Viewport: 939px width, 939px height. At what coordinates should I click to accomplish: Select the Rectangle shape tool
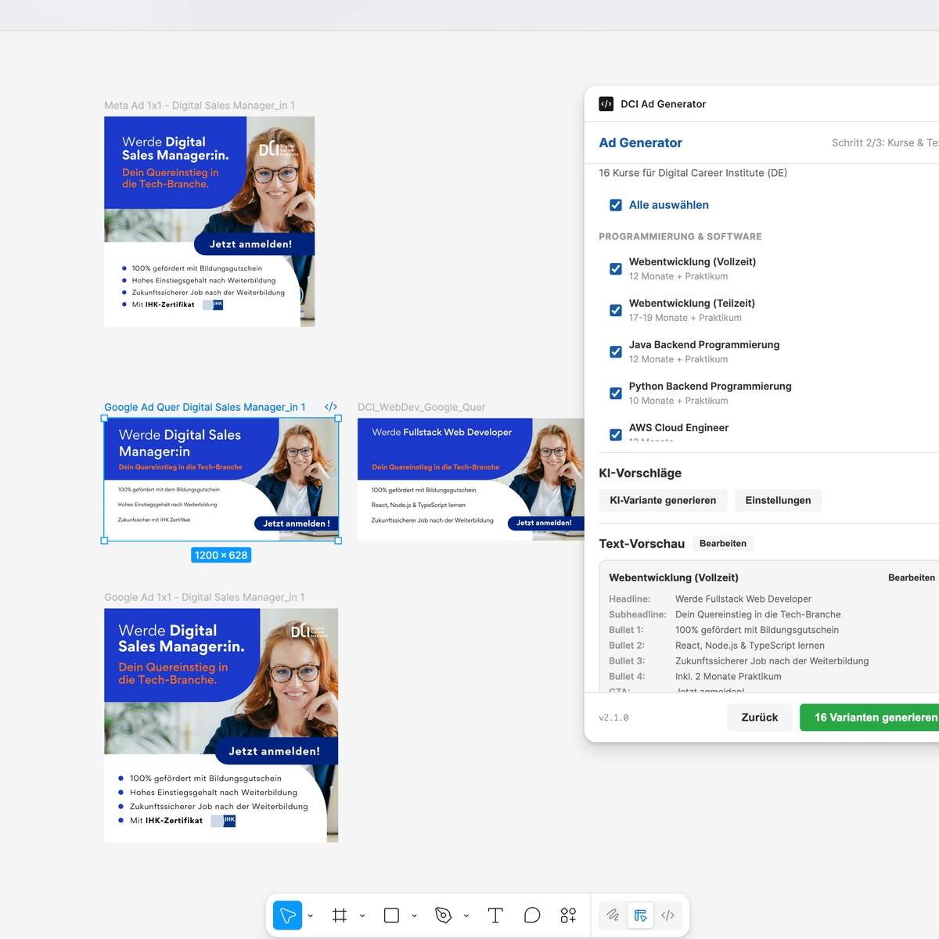[392, 915]
